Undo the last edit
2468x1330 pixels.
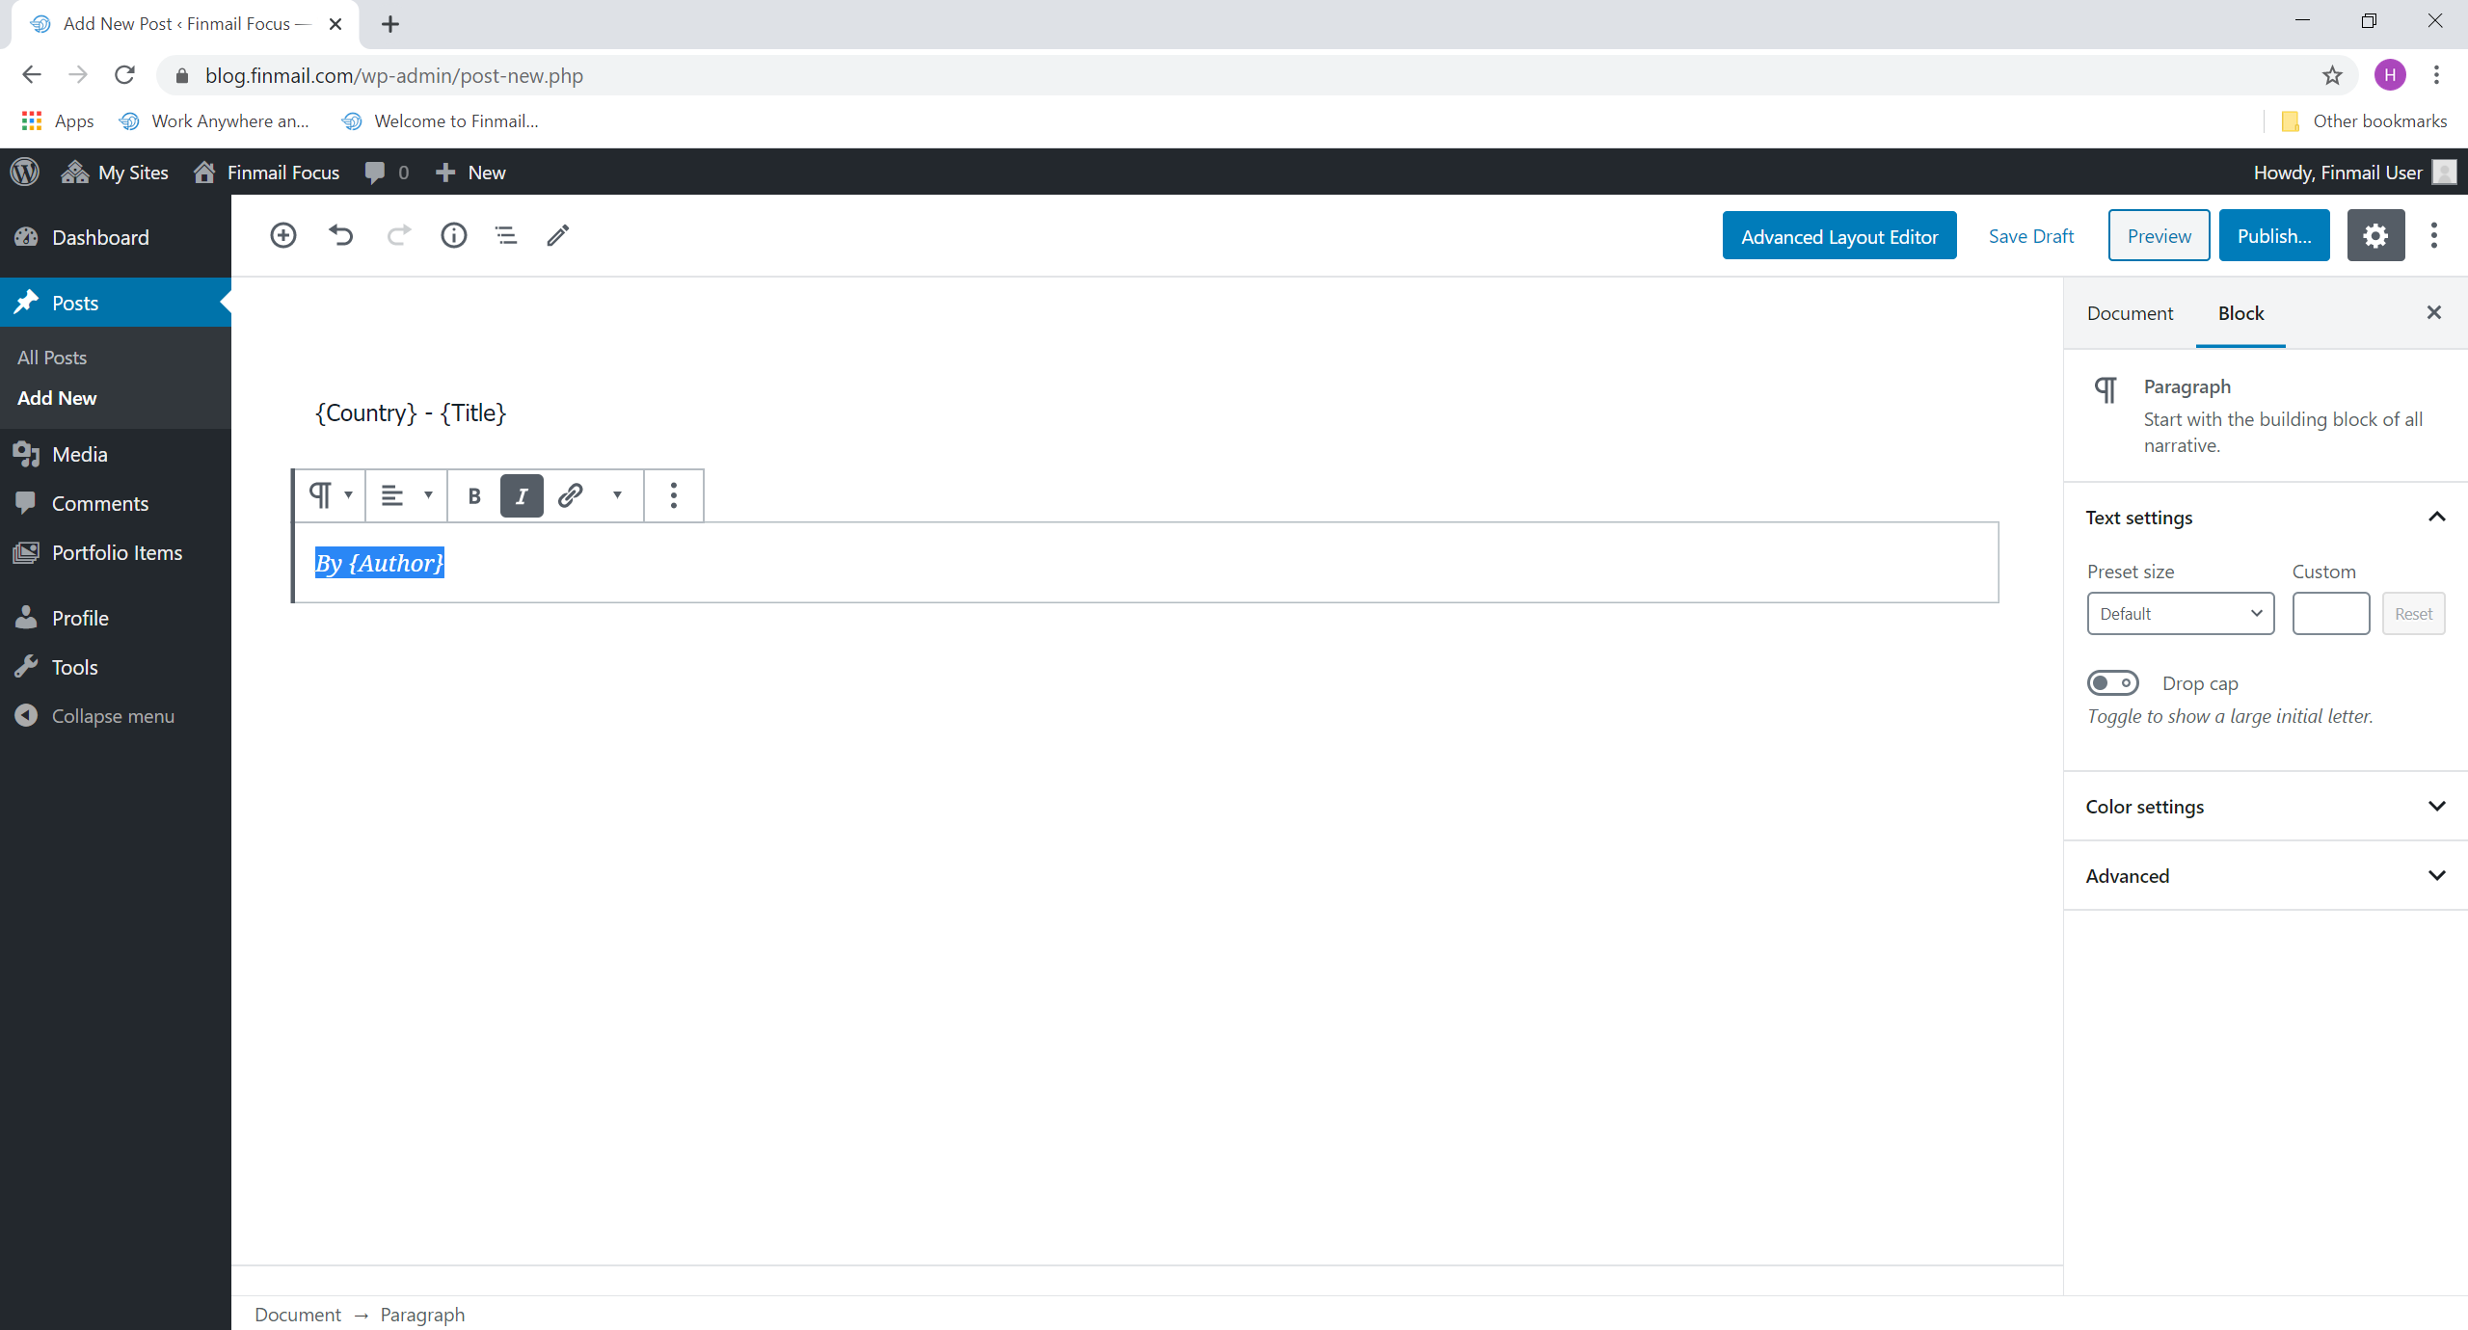click(340, 235)
